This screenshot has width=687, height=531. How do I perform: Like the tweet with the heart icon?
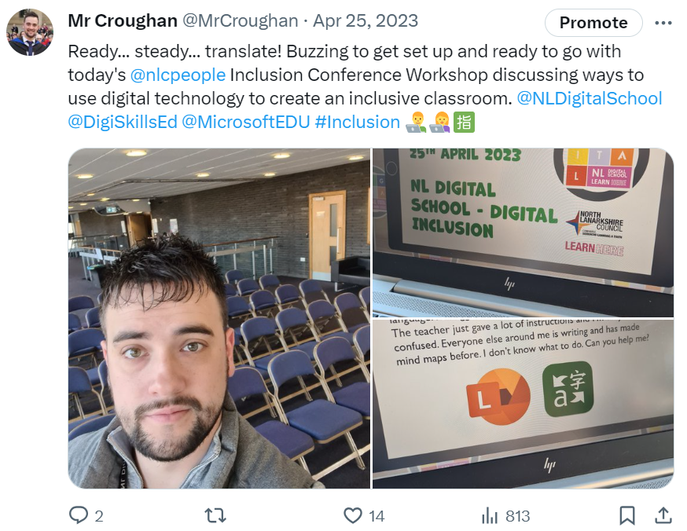[353, 515]
